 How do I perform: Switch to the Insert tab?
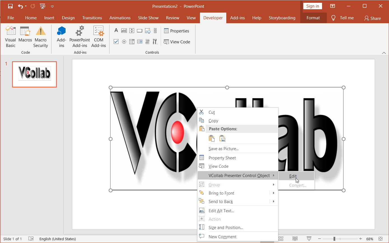pyautogui.click(x=49, y=18)
